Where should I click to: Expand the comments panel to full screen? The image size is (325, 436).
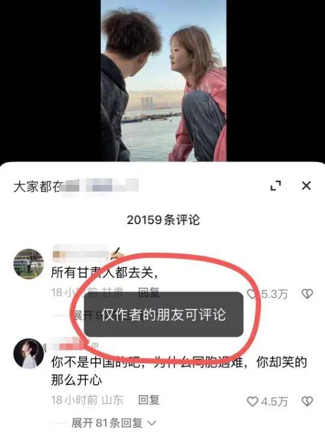pos(276,186)
